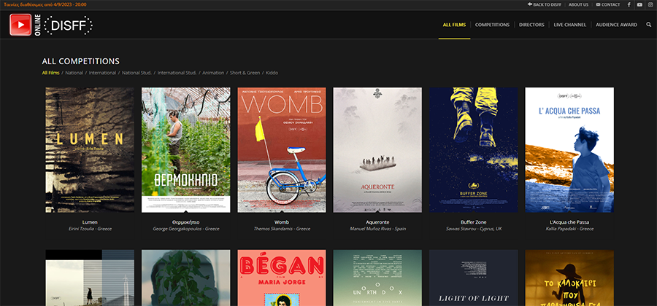The height and width of the screenshot is (306, 657).
Task: Follow the Back to DISFF link
Action: click(x=545, y=4)
